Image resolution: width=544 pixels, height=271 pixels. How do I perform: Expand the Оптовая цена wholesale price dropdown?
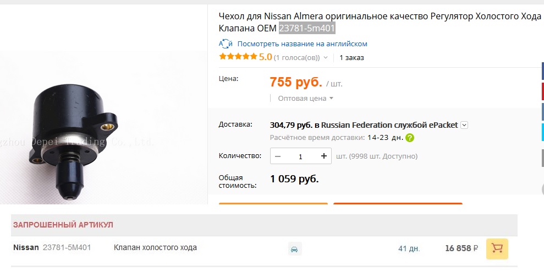(331, 99)
